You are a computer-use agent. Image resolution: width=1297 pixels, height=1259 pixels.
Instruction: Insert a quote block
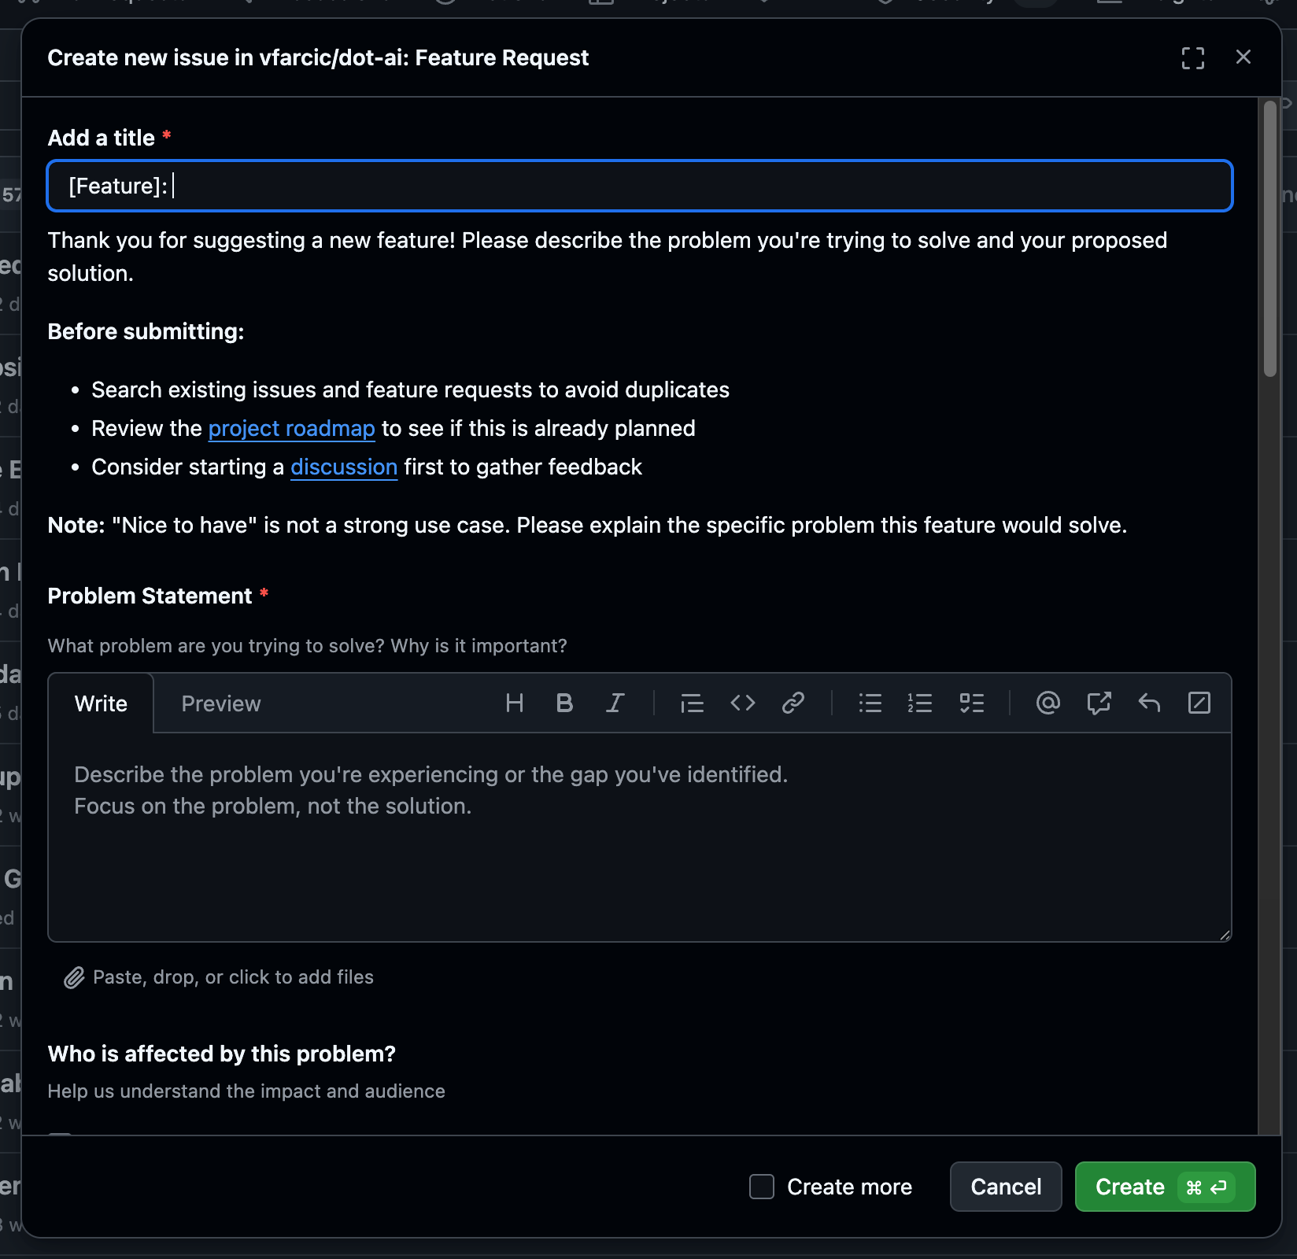click(x=692, y=703)
